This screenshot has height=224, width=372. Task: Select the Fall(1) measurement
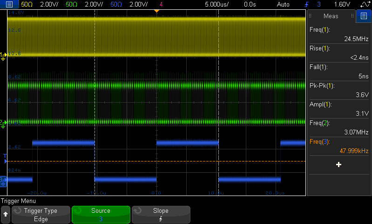[339, 71]
